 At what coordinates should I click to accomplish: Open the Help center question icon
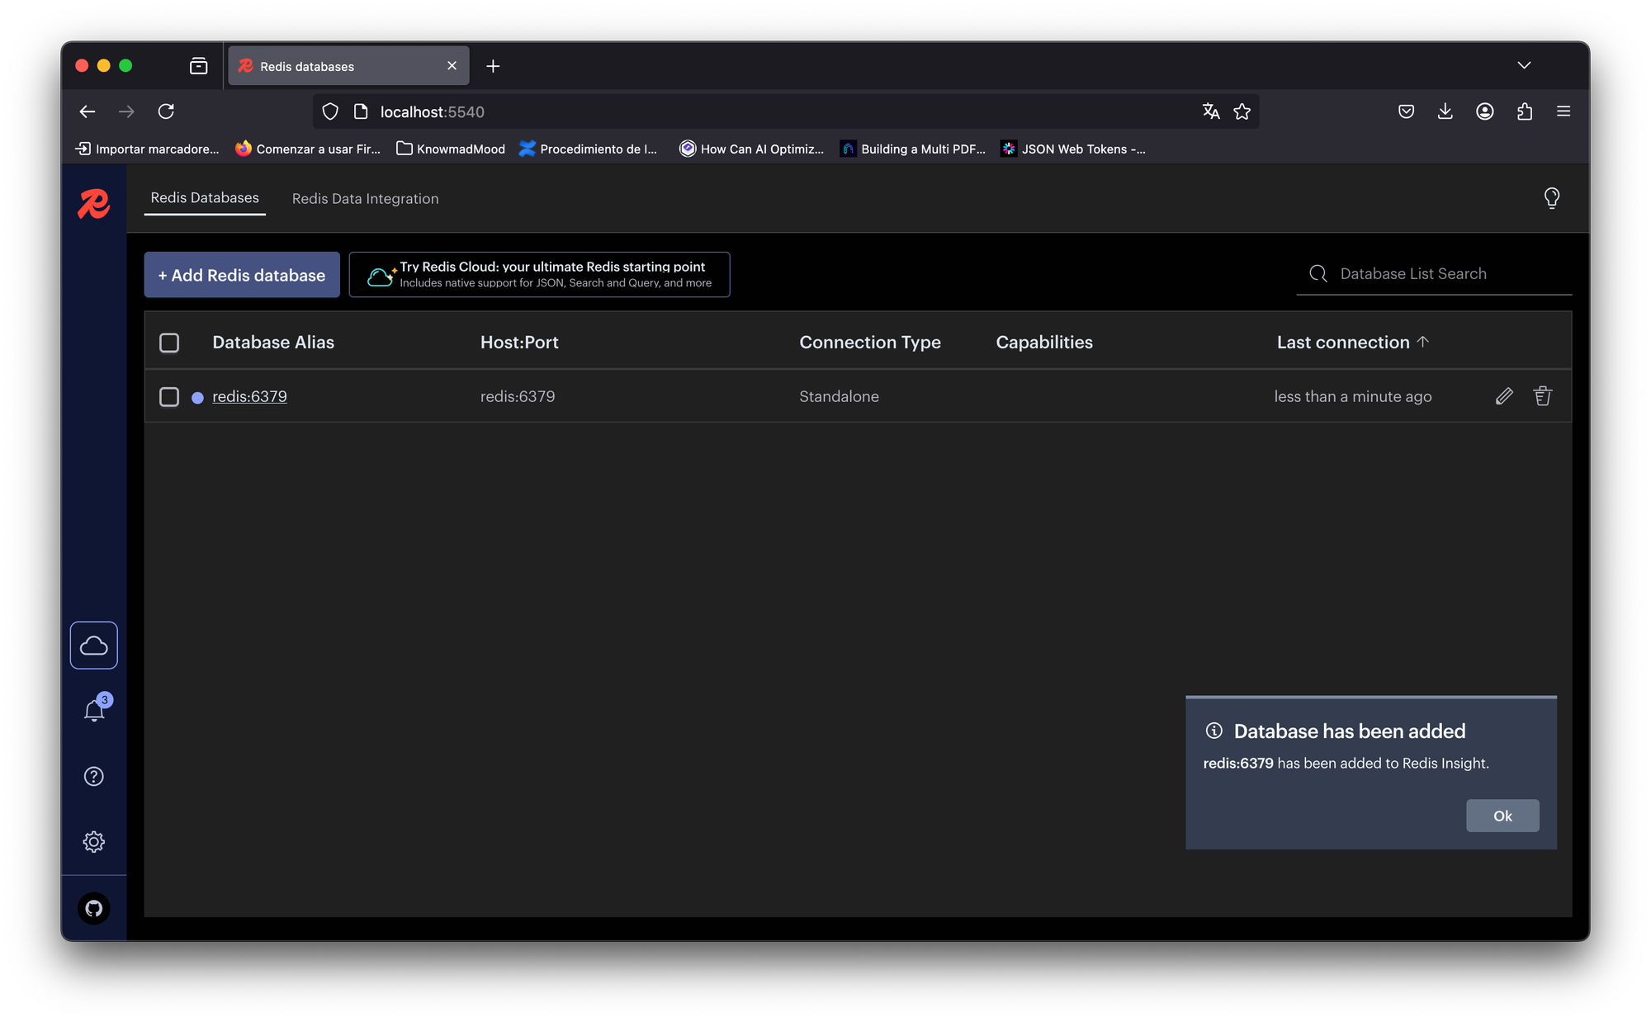pos(94,776)
